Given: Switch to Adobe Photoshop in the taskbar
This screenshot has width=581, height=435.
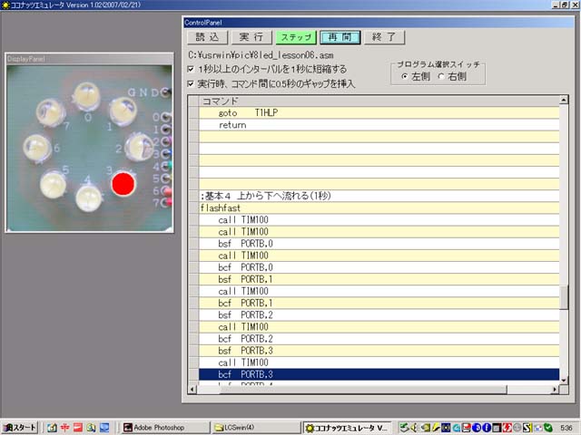Looking at the screenshot, I should (160, 427).
